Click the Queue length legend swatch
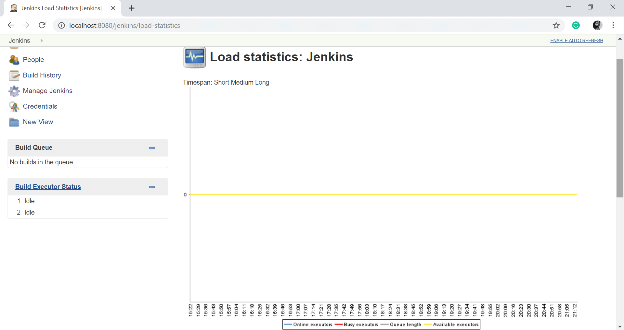624x330 pixels. 384,324
